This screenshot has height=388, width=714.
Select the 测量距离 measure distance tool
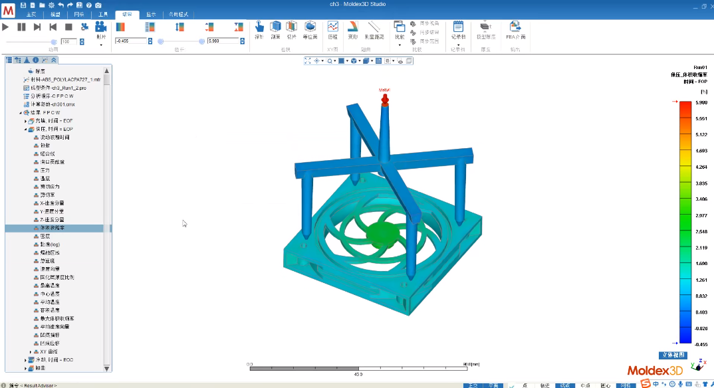(x=374, y=30)
